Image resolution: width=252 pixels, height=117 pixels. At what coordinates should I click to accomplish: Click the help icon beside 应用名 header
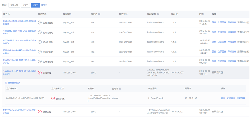(99, 14)
